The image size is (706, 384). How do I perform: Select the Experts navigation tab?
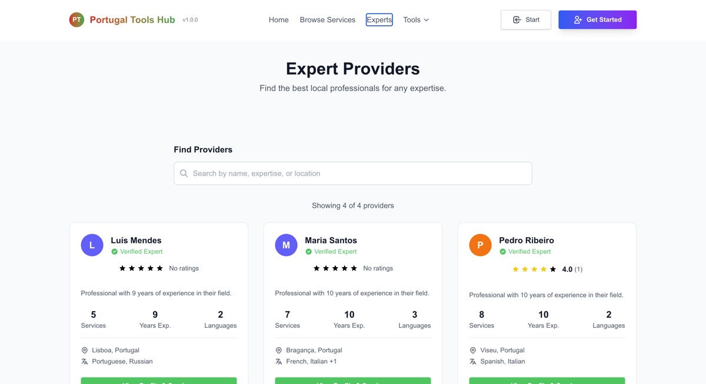coord(379,20)
